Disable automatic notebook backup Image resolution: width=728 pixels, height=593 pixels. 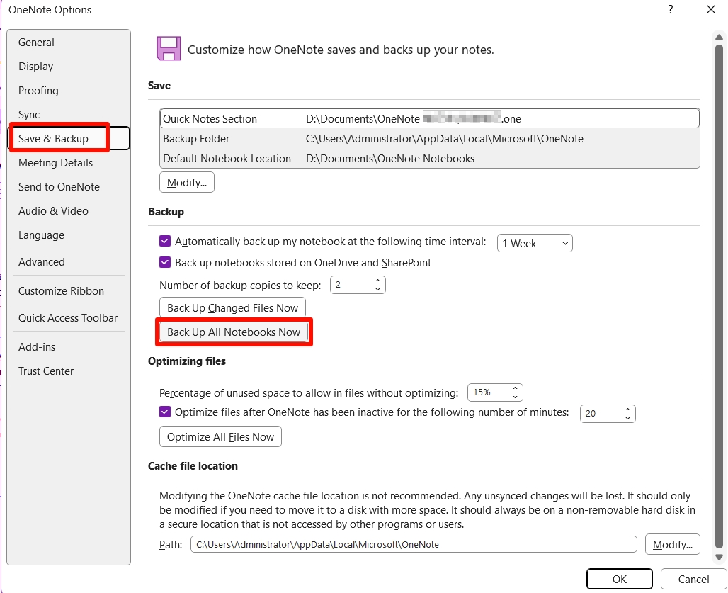pos(164,241)
